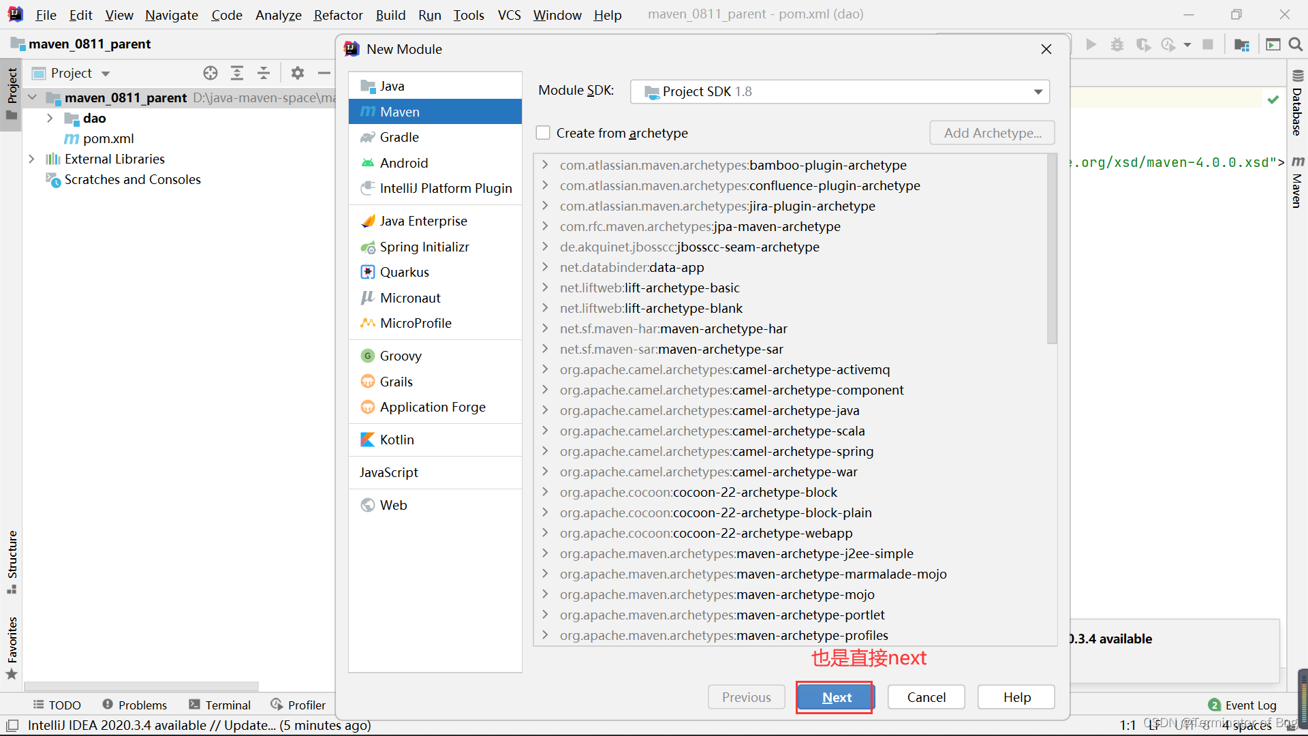Open Project panel settings gear
The width and height of the screenshot is (1308, 736).
click(298, 73)
